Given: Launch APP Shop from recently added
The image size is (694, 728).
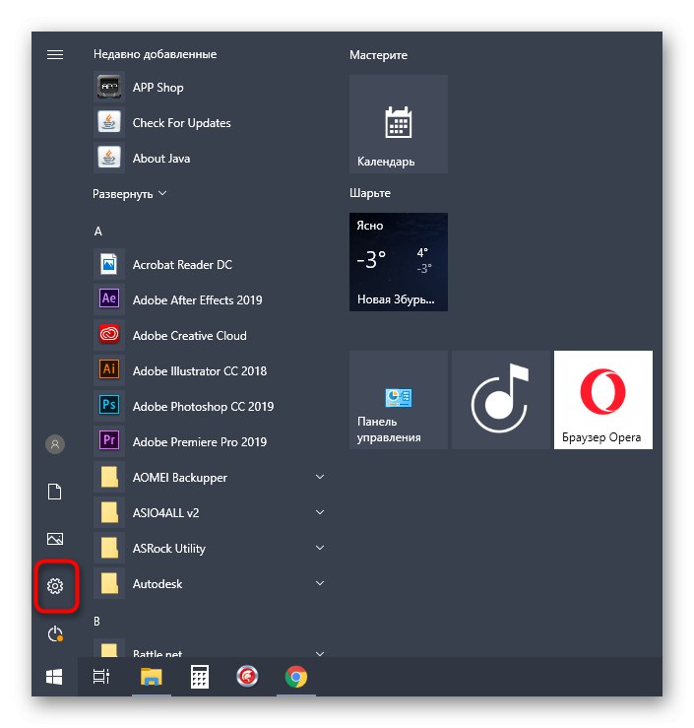Looking at the screenshot, I should (x=209, y=88).
